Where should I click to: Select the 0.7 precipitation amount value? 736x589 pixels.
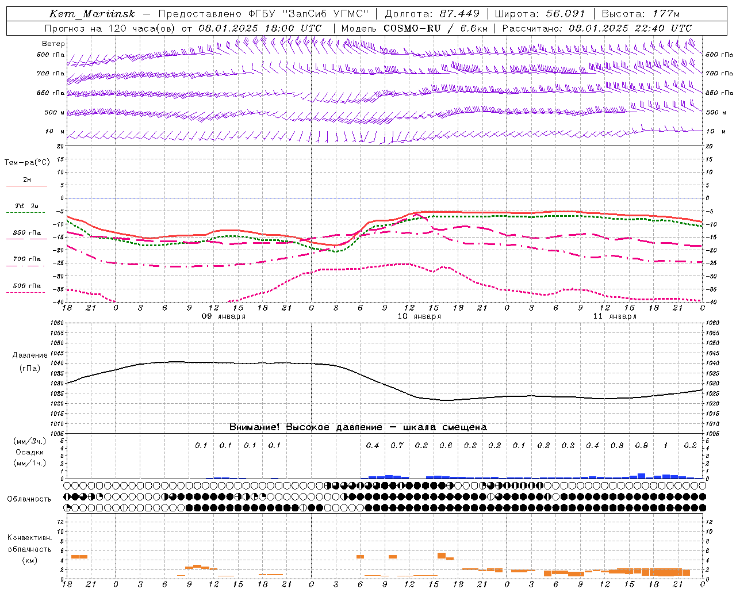pos(397,446)
